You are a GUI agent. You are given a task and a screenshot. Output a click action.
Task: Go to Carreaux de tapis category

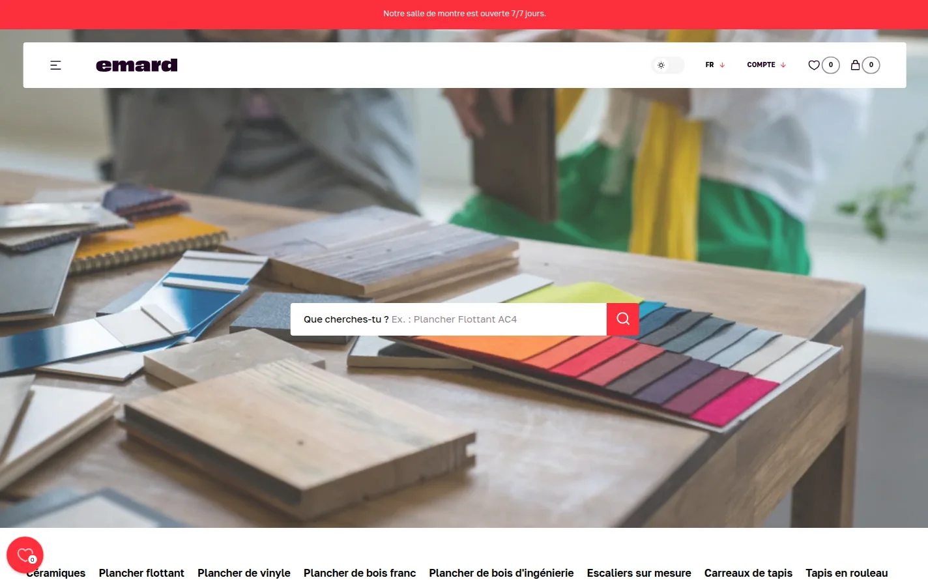[748, 573]
